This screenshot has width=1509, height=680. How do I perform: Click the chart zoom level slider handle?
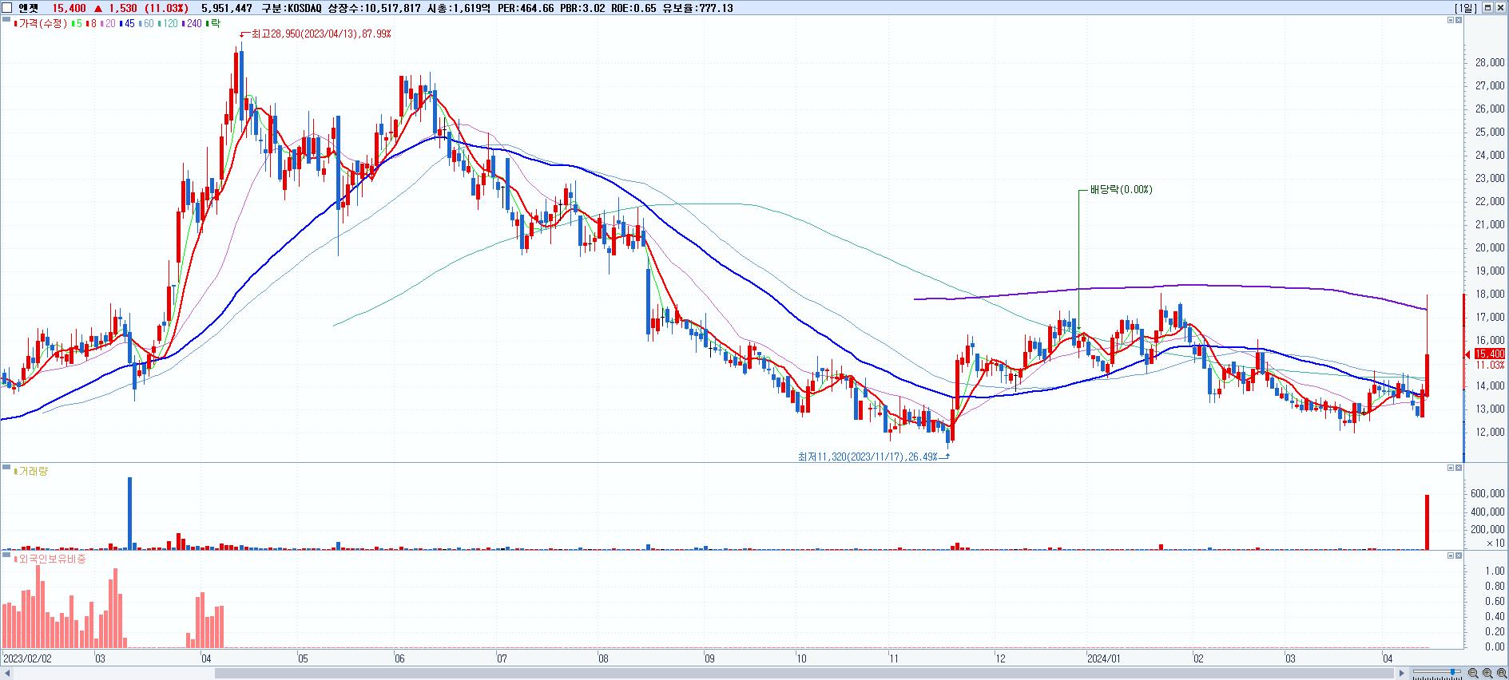tap(1454, 673)
